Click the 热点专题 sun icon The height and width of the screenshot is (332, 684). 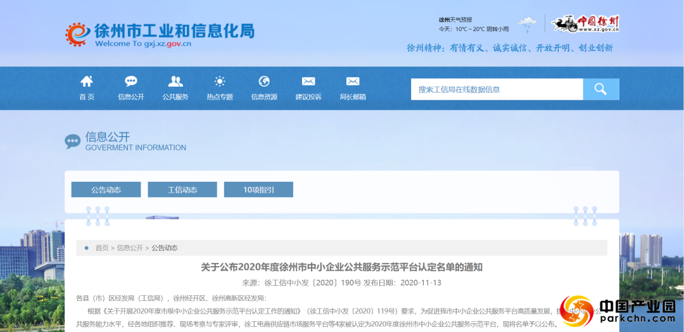pos(220,82)
